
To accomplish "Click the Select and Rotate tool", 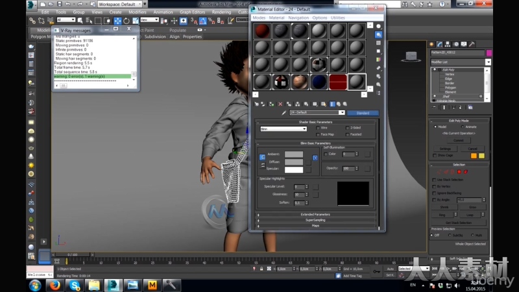I will pos(126,20).
